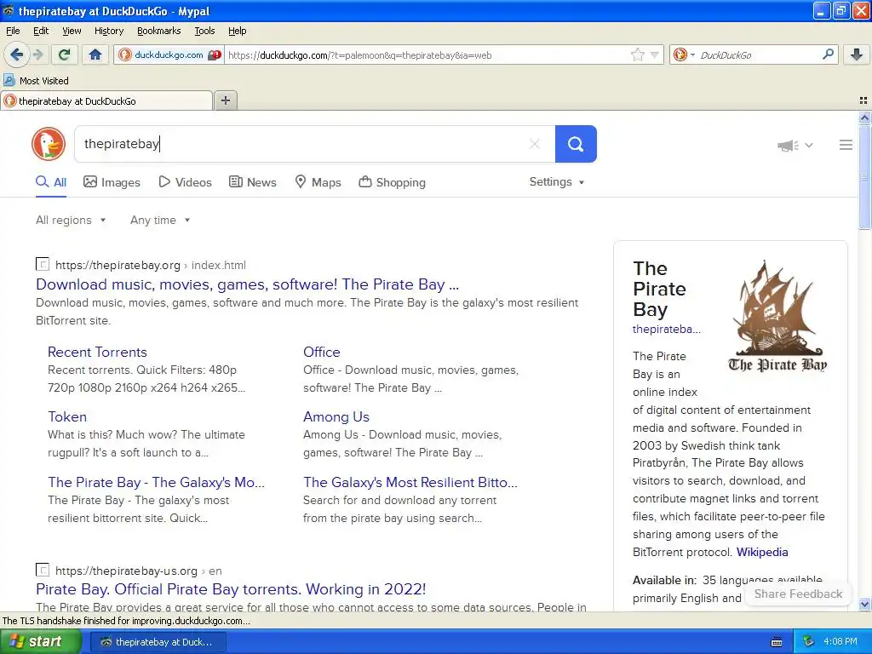
Task: Click the magnifier in the browser search box
Action: (828, 54)
